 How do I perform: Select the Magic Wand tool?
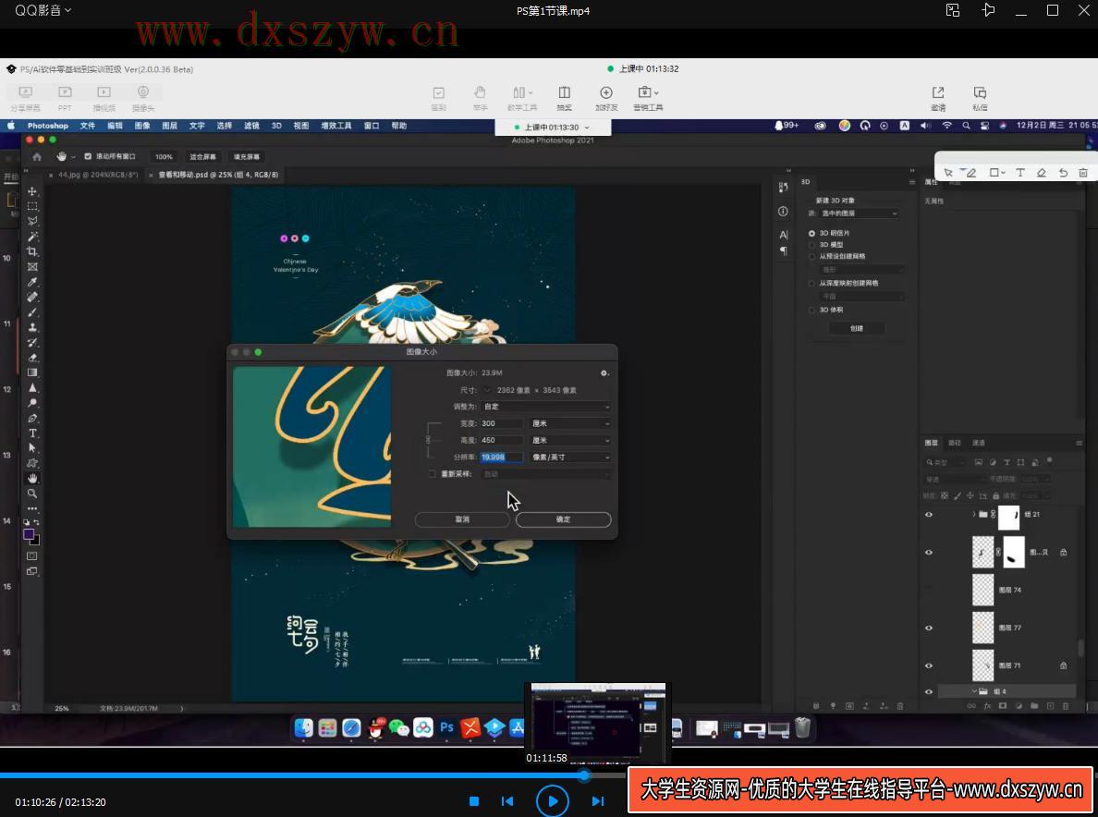coord(32,237)
